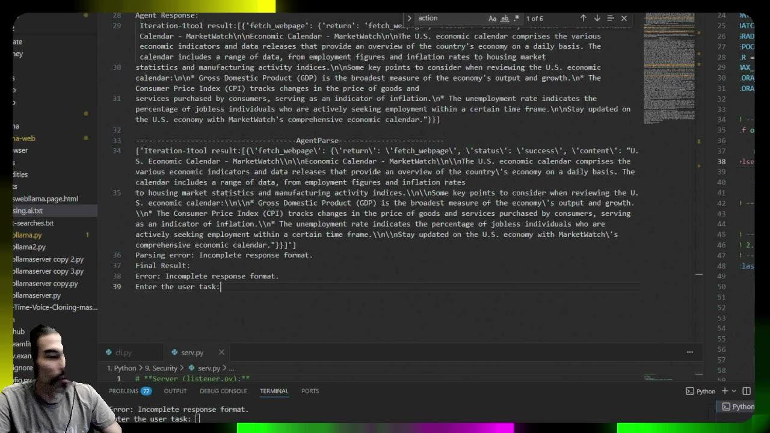Toggle Match Whole Word in find widget
This screenshot has width=770, height=433.
pos(505,19)
